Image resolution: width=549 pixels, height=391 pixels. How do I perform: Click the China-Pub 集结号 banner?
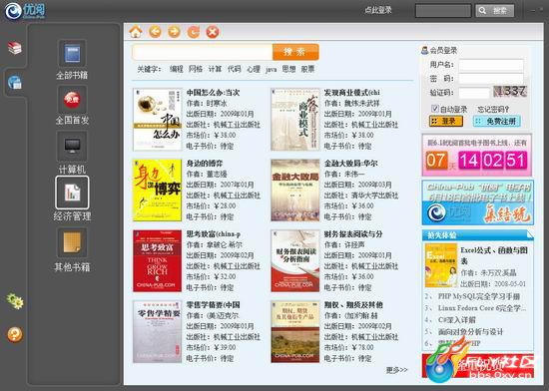coord(477,202)
